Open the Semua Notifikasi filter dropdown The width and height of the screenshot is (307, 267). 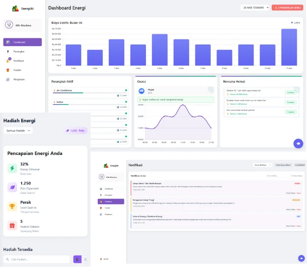[x=263, y=165]
